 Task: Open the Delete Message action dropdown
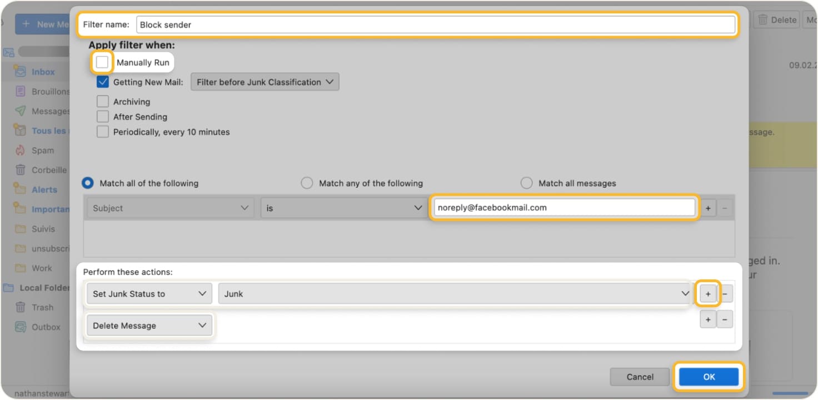point(148,326)
